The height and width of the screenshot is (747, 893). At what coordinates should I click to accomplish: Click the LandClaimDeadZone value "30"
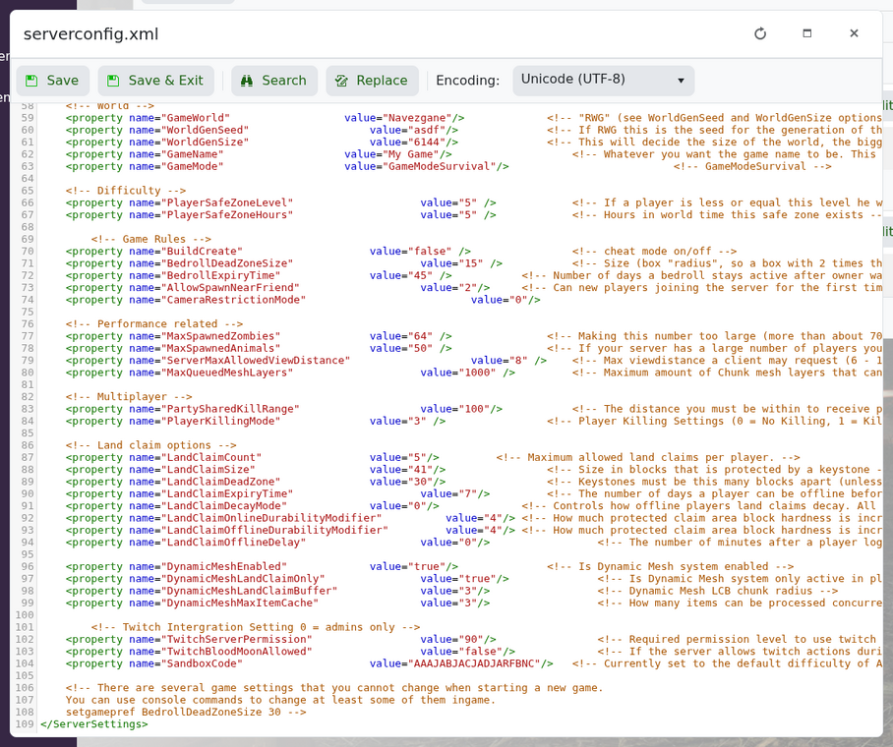coord(420,482)
